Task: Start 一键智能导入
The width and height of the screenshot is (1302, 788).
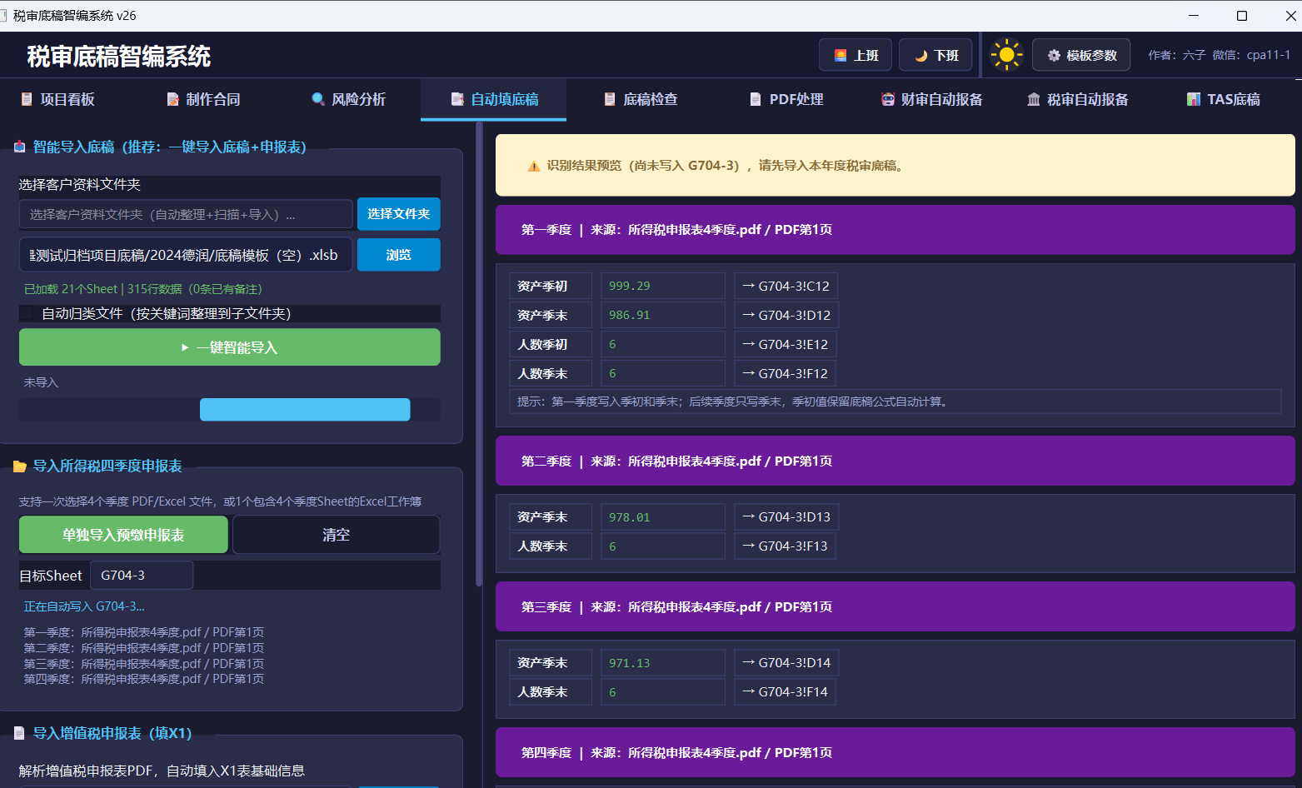Action: click(x=230, y=347)
